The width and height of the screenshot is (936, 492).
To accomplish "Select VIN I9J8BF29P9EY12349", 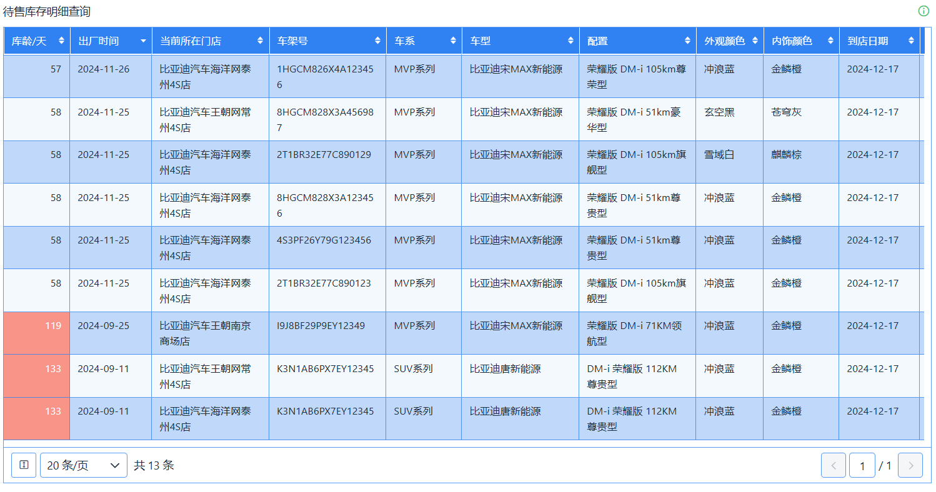I will click(x=321, y=325).
